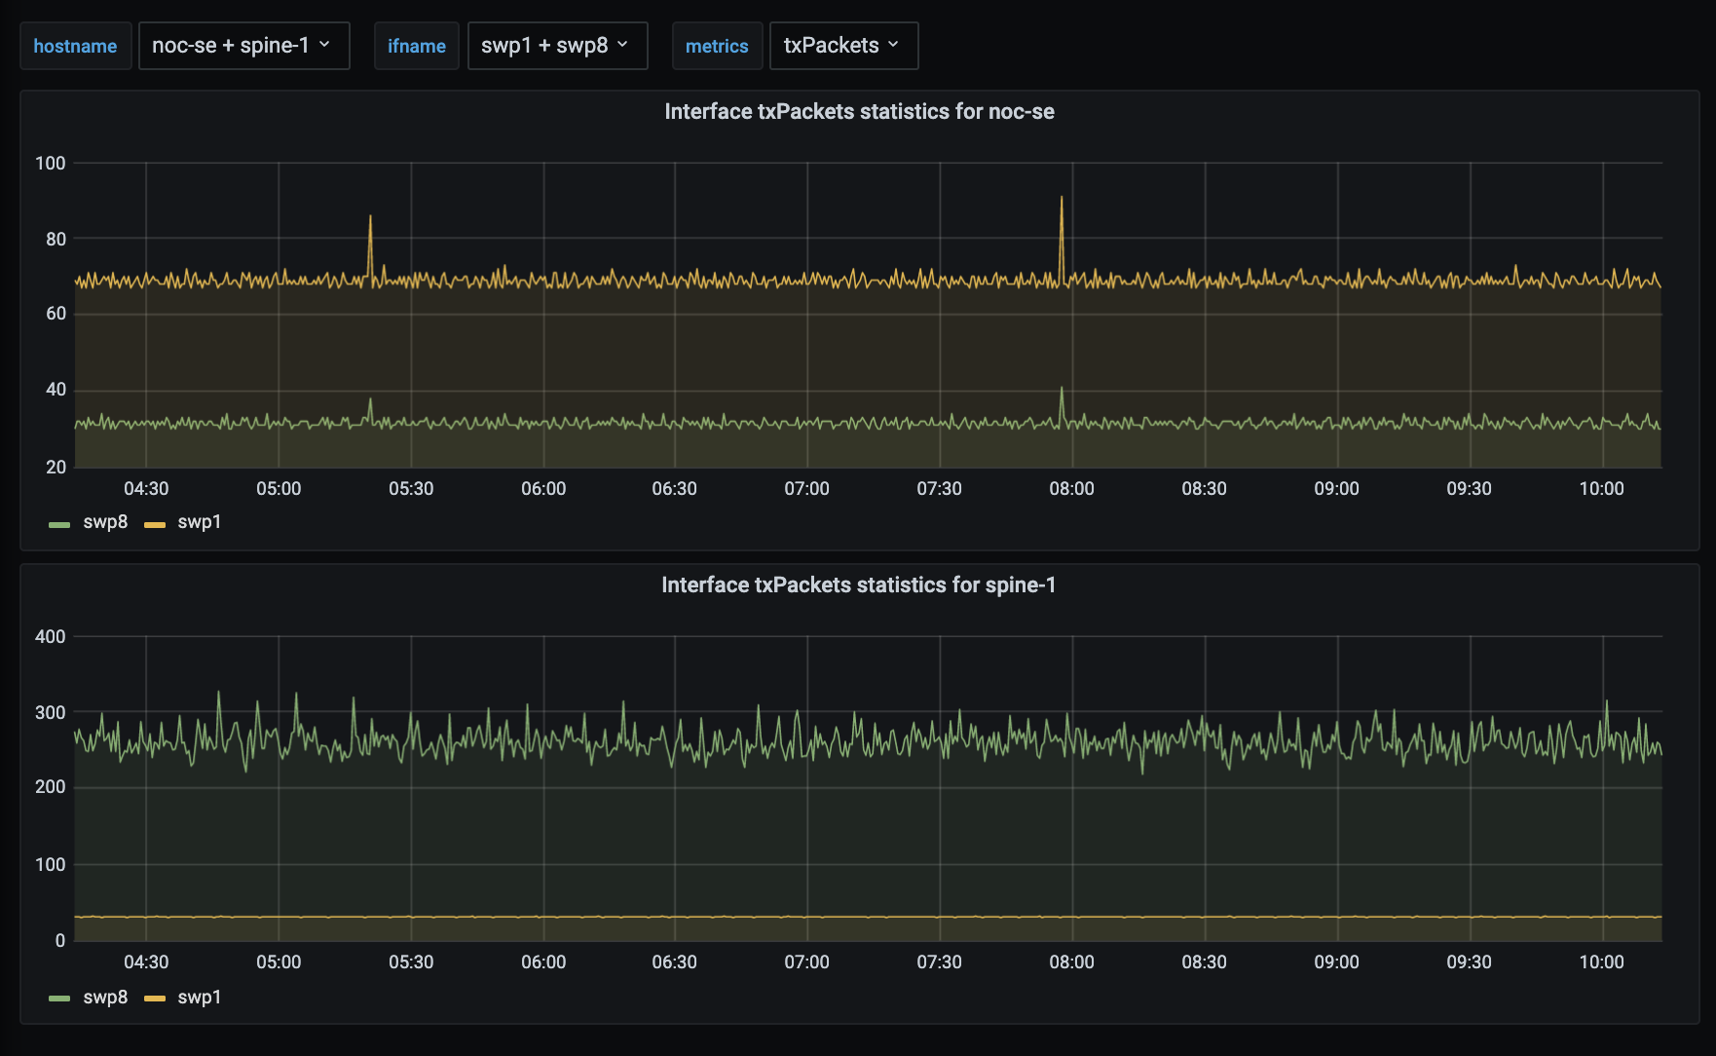
Task: Click the hostname variable label
Action: click(x=75, y=45)
